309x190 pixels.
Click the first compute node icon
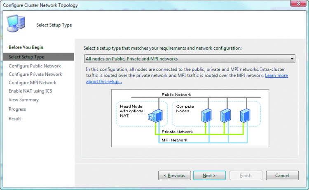point(206,116)
